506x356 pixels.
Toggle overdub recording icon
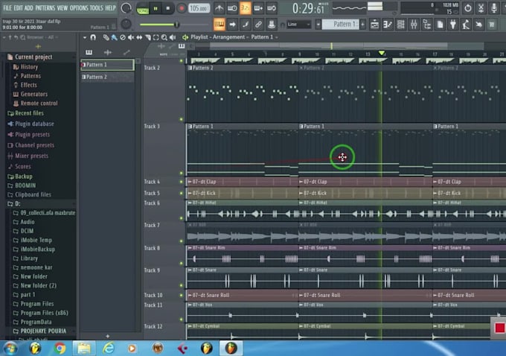point(258,8)
